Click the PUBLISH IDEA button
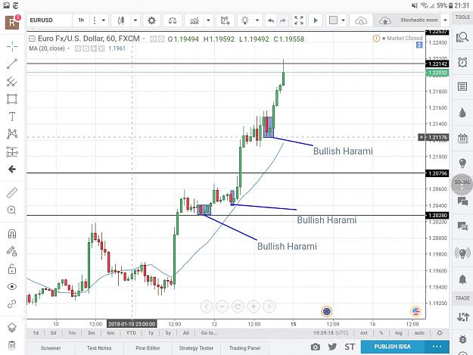Viewport: 473px width, 355px height. 393,347
